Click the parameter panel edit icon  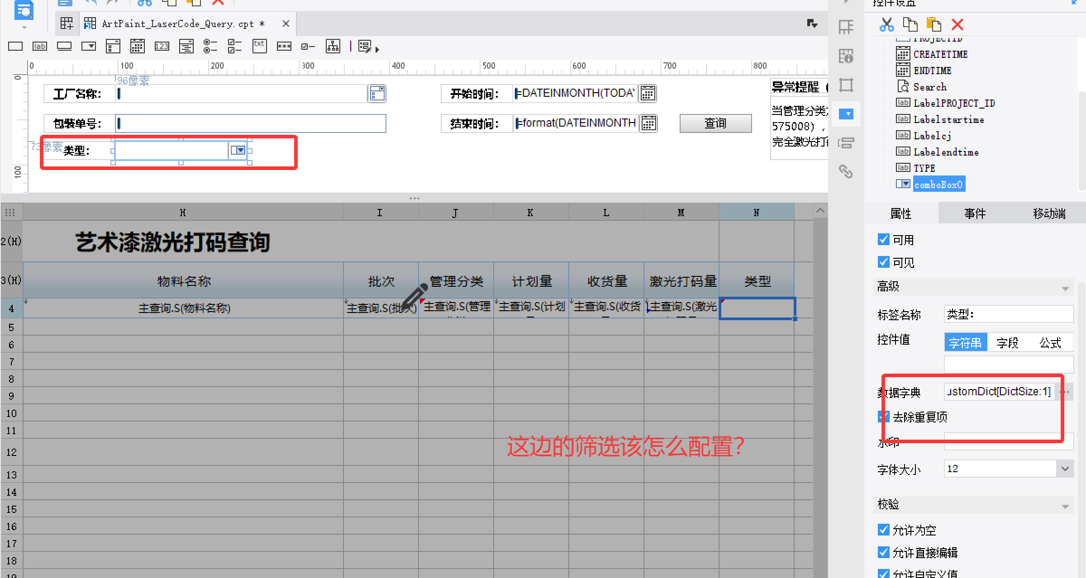click(365, 46)
